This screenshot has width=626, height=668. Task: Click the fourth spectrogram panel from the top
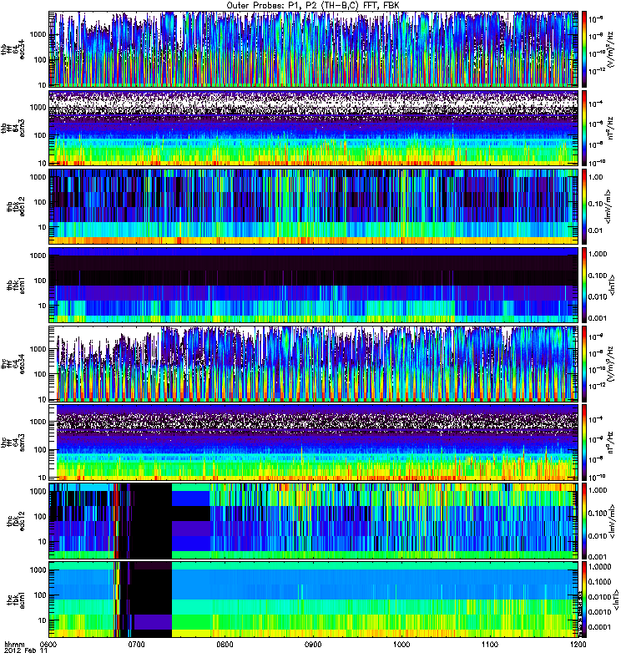(x=313, y=284)
